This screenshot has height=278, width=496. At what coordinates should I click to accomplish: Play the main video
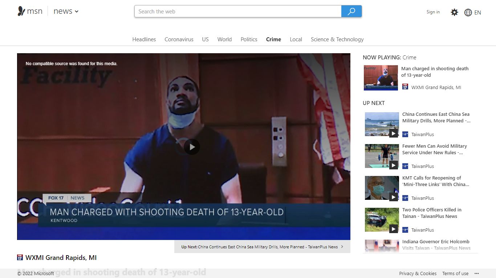[x=192, y=147]
